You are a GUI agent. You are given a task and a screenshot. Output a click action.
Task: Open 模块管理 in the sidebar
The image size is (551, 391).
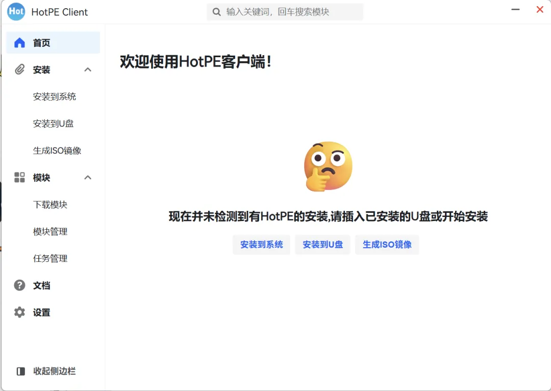pyautogui.click(x=50, y=231)
